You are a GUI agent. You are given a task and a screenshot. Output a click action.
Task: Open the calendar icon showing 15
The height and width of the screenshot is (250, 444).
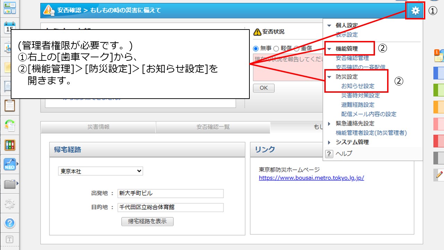click(10, 28)
